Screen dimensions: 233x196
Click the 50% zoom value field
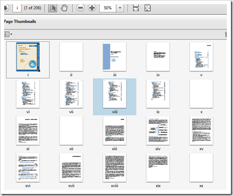click(x=108, y=8)
